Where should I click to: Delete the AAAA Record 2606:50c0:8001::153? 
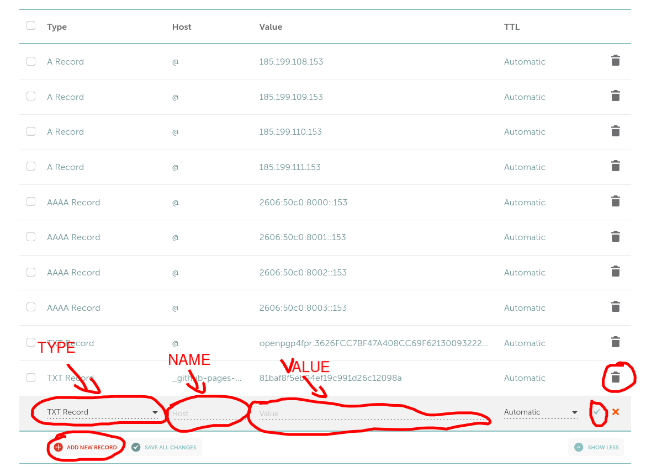coord(615,236)
